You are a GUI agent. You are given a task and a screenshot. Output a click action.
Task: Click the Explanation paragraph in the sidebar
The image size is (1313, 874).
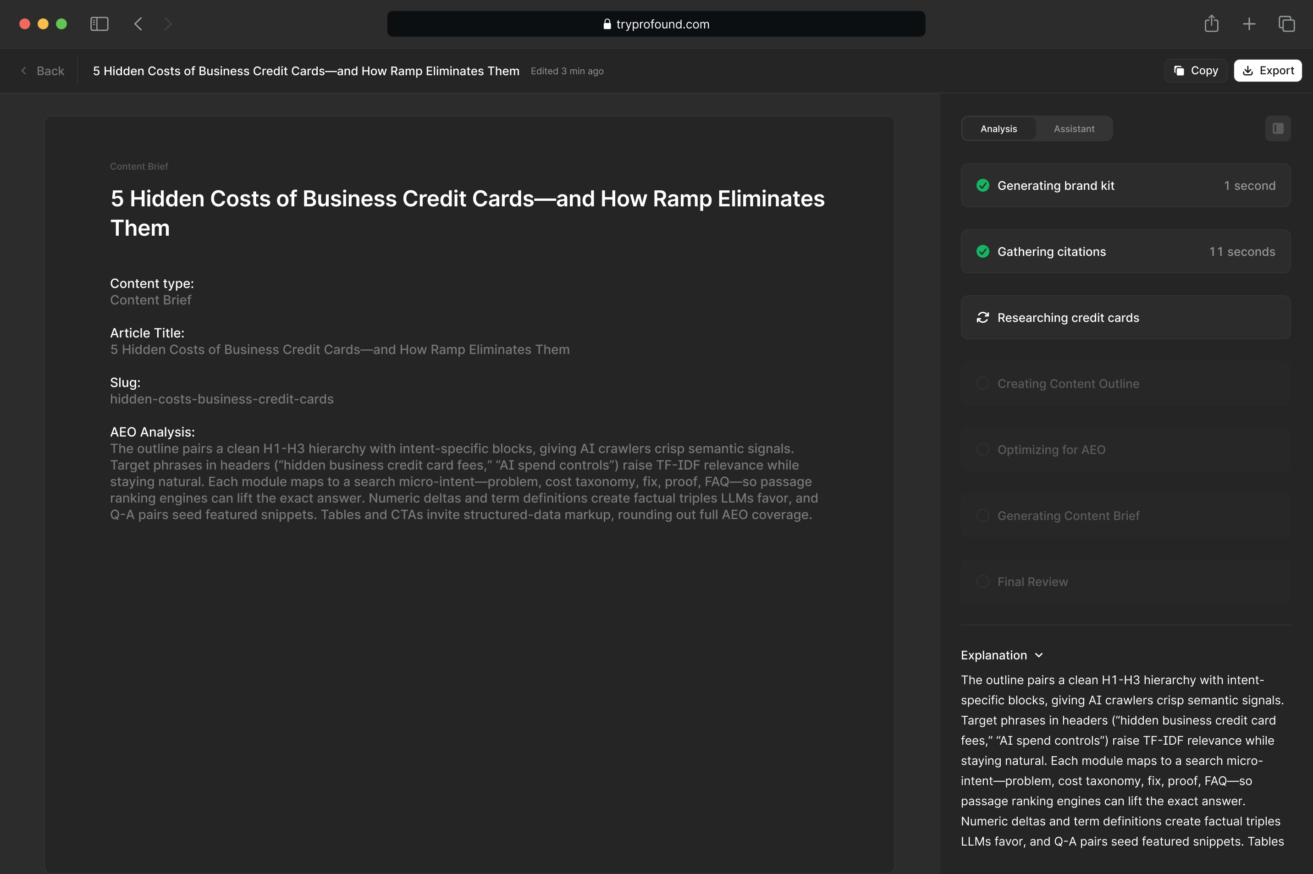click(x=1122, y=761)
